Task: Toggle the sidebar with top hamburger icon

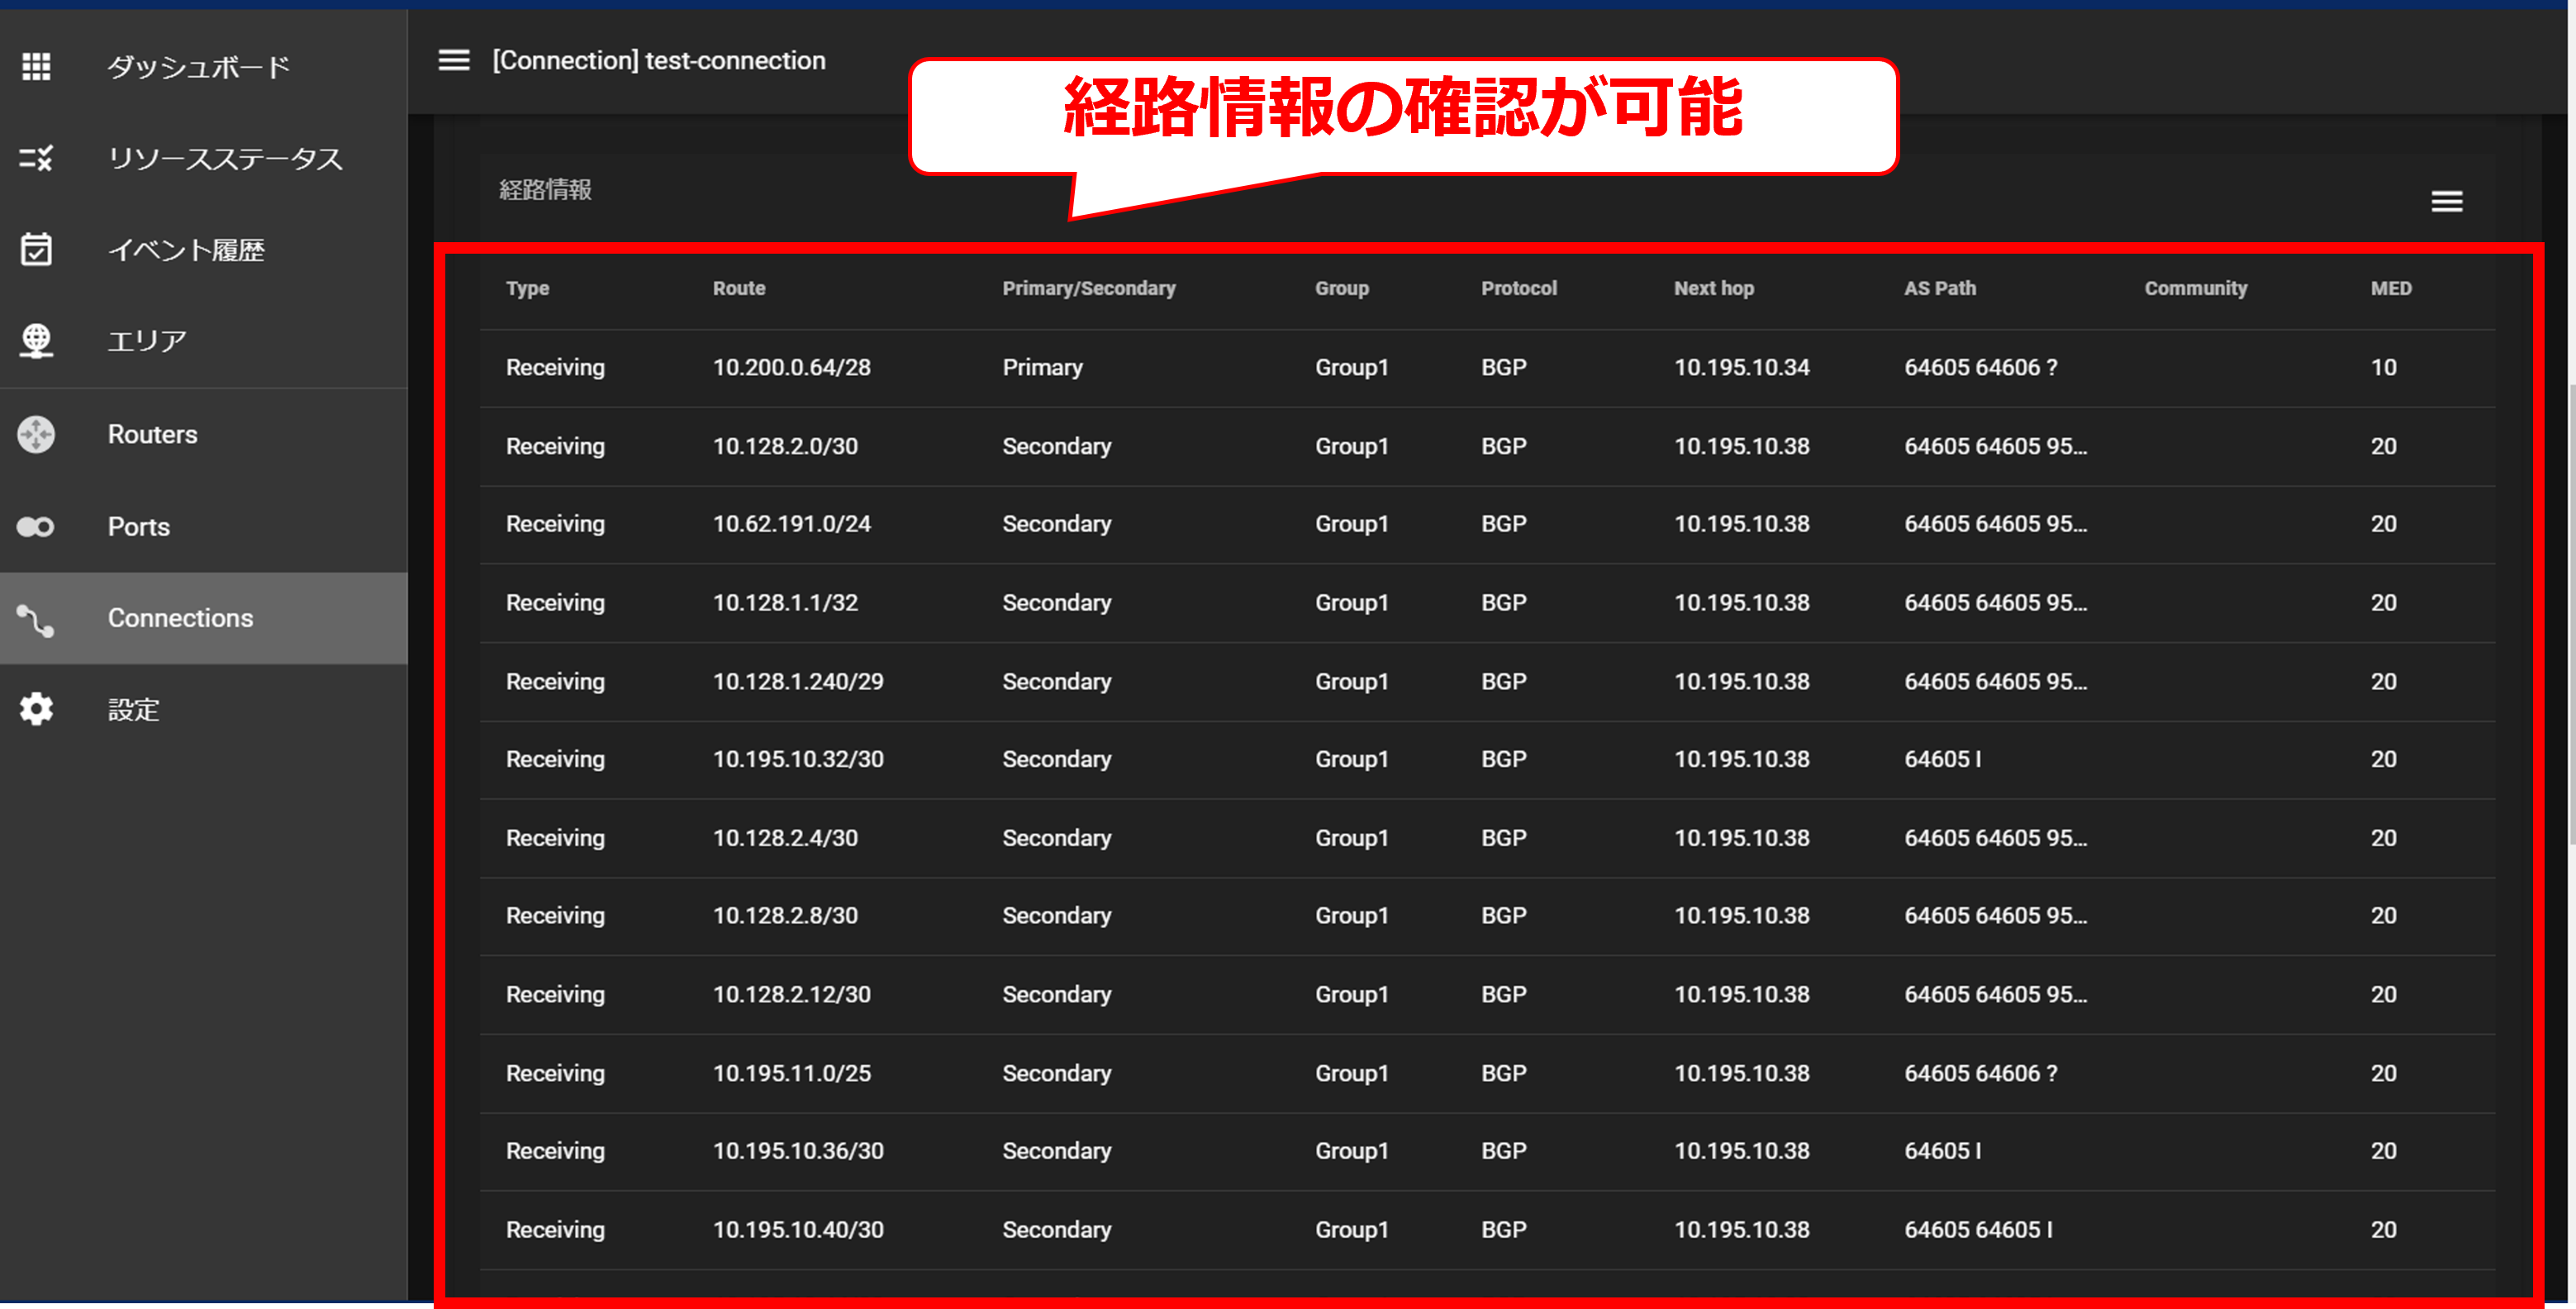Action: [454, 60]
